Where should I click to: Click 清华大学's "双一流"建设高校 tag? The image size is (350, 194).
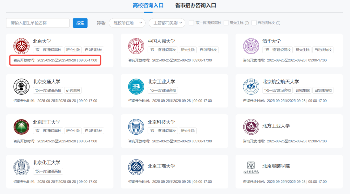(x=277, y=50)
